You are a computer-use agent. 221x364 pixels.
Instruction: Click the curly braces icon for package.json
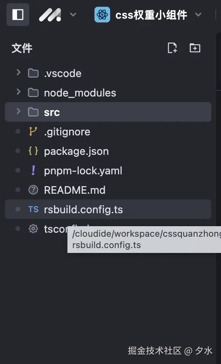click(33, 151)
